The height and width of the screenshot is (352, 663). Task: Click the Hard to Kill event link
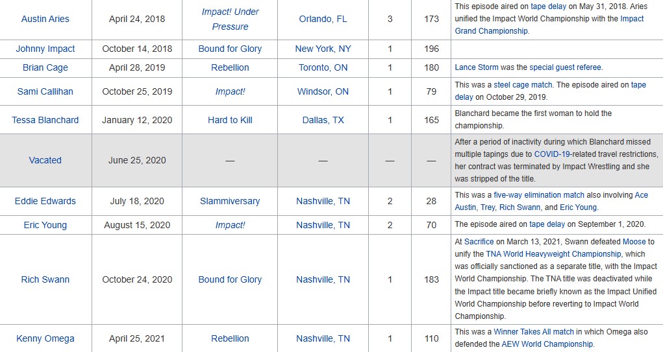click(x=230, y=120)
